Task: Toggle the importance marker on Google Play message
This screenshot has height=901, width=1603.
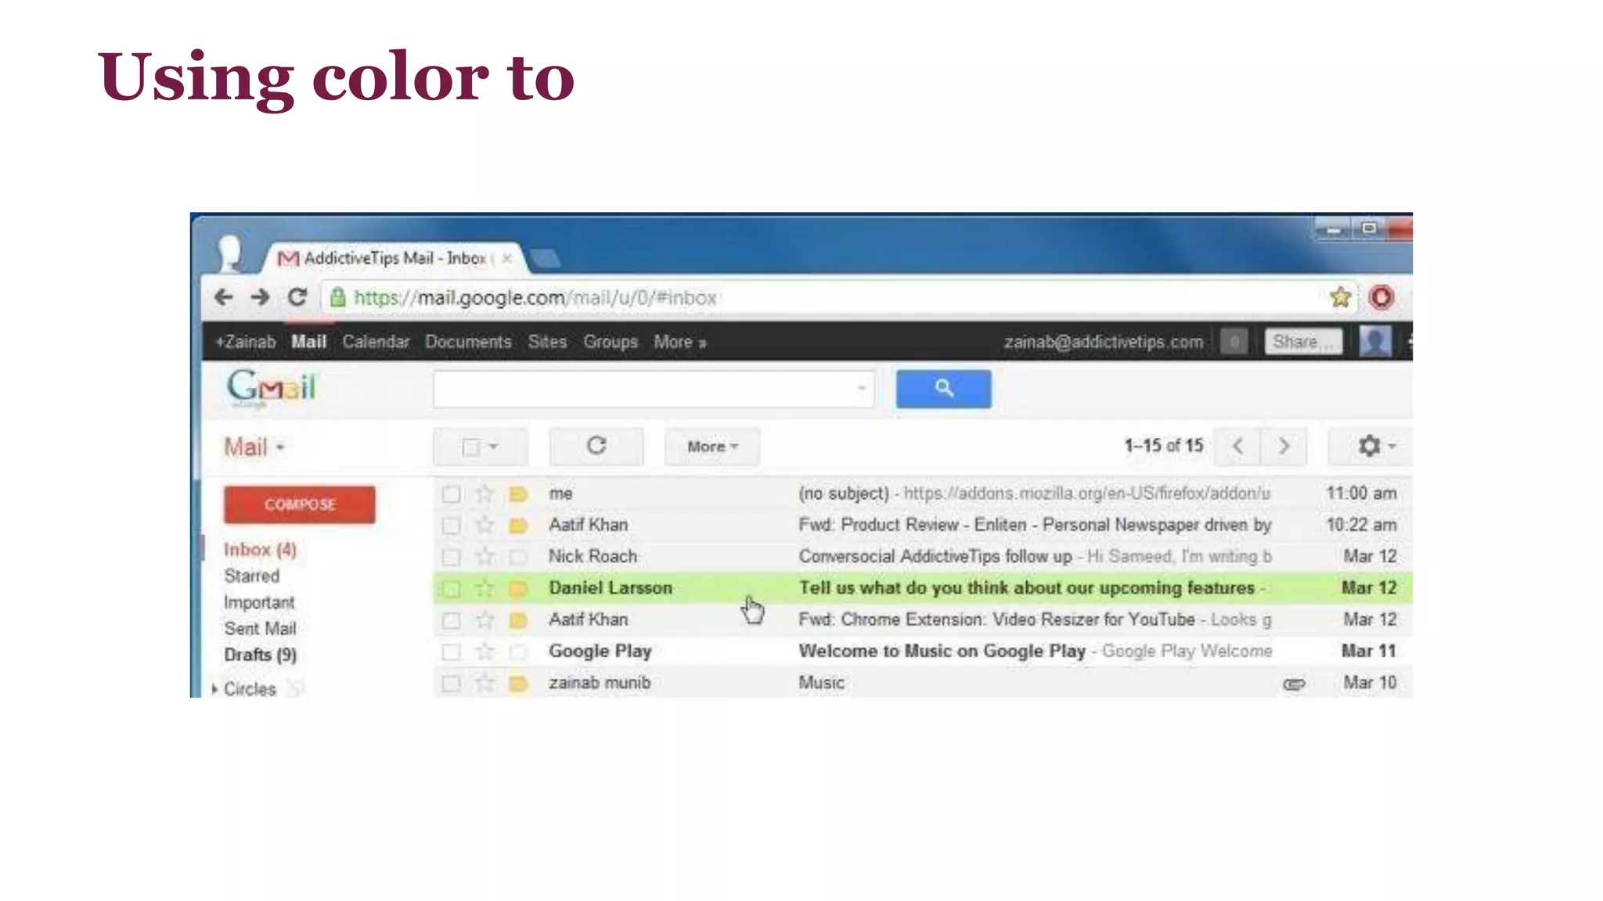Action: [x=518, y=652]
